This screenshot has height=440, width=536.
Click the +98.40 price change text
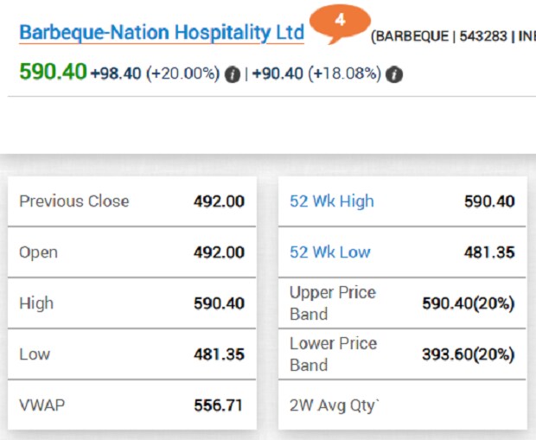tap(116, 73)
